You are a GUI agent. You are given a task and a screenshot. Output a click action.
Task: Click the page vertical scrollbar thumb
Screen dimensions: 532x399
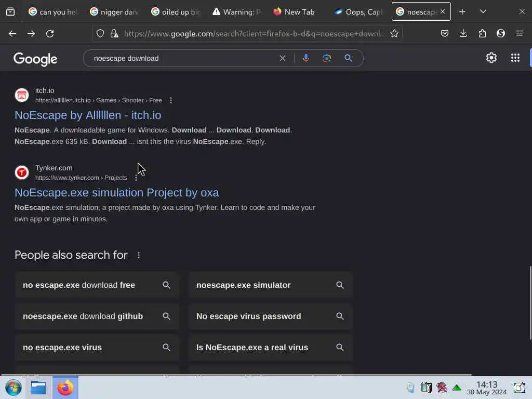point(530,303)
